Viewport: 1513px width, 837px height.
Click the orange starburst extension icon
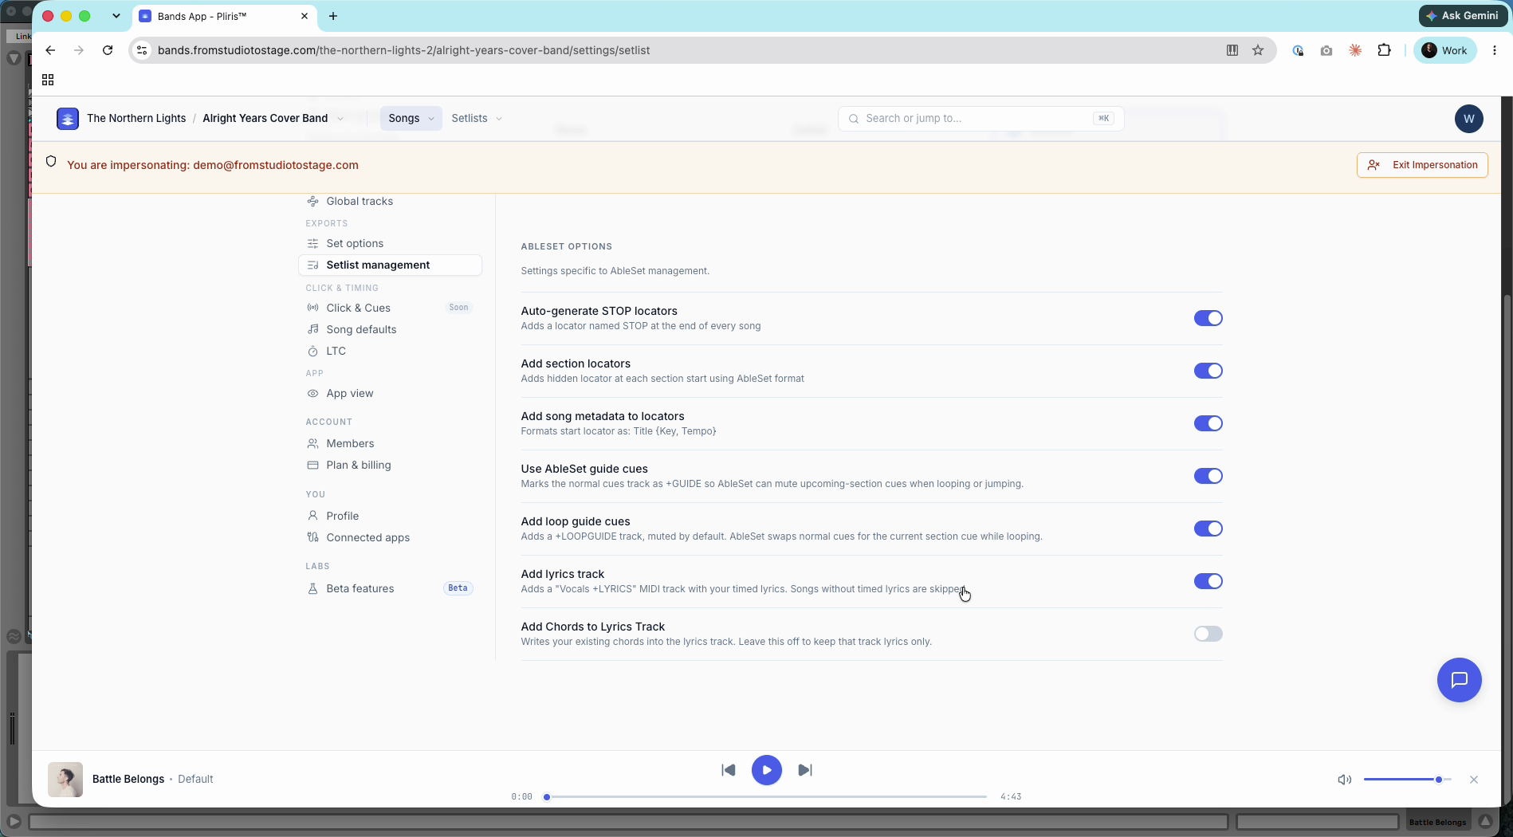coord(1355,50)
